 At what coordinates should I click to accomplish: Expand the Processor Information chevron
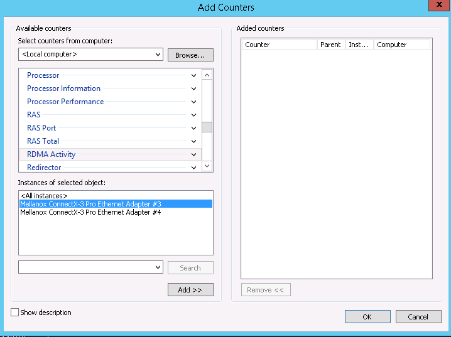[193, 88]
